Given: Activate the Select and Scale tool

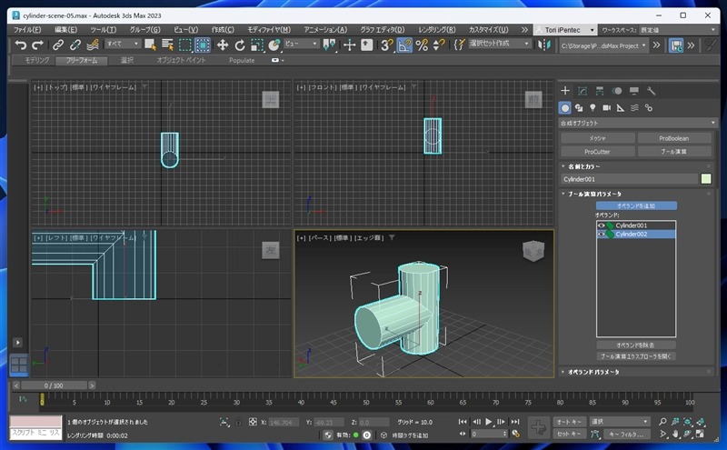Looking at the screenshot, I should (257, 45).
